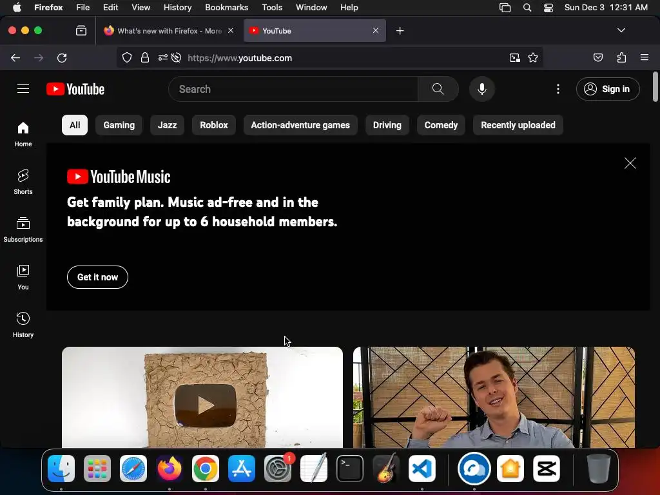
Task: Open tracking protection shield icon
Action: 127,57
